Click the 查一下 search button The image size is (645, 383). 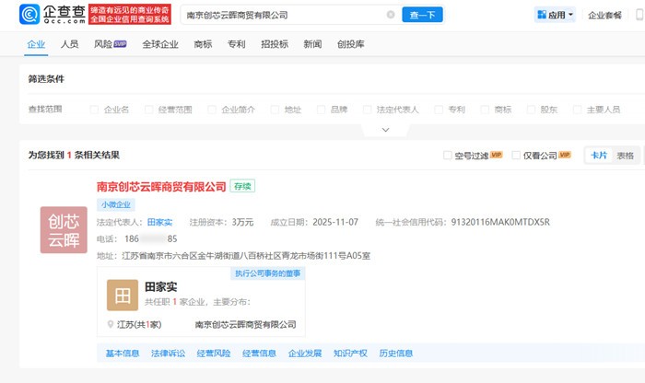pos(422,15)
